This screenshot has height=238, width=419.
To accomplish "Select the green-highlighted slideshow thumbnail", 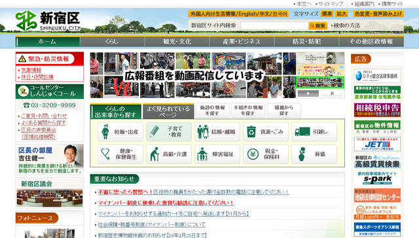I will [x=320, y=82].
